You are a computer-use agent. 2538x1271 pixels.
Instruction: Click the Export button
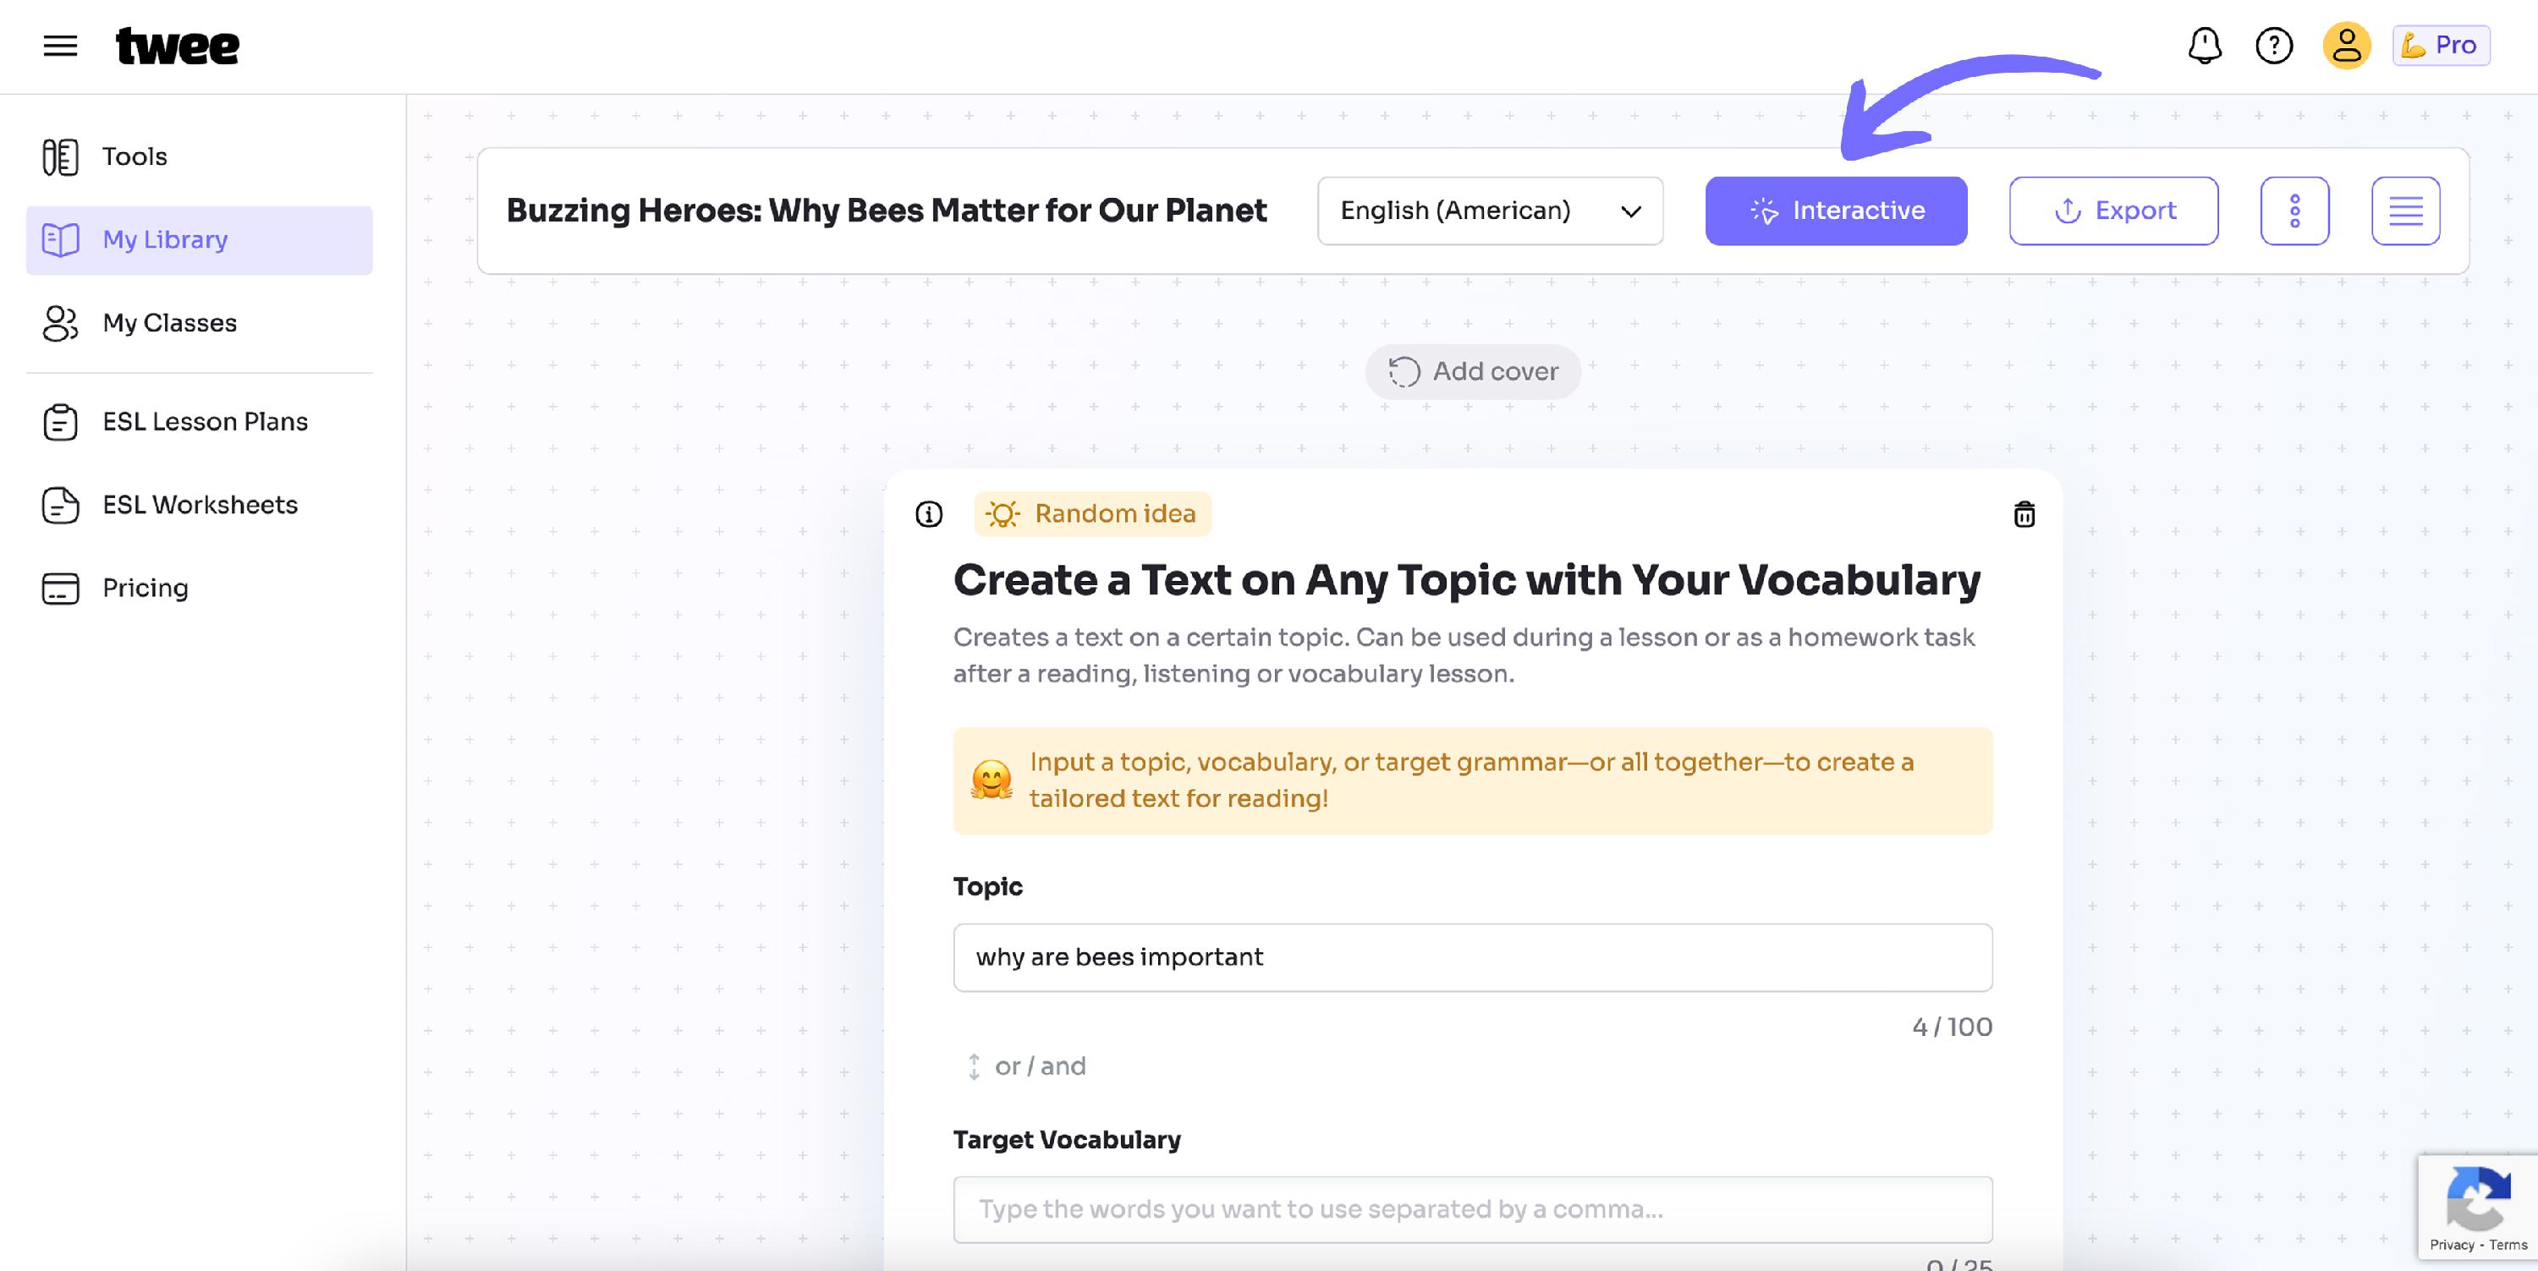tap(2113, 211)
